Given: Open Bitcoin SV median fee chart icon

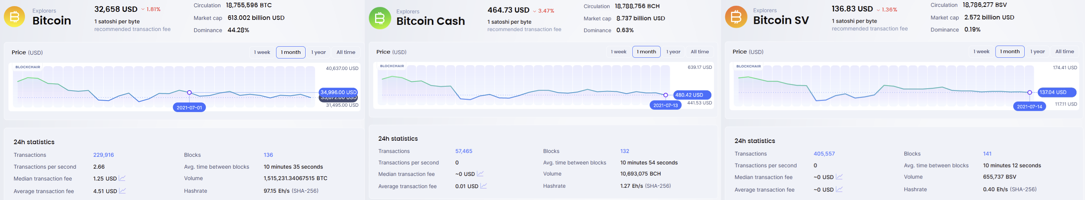Looking at the screenshot, I should tap(839, 177).
